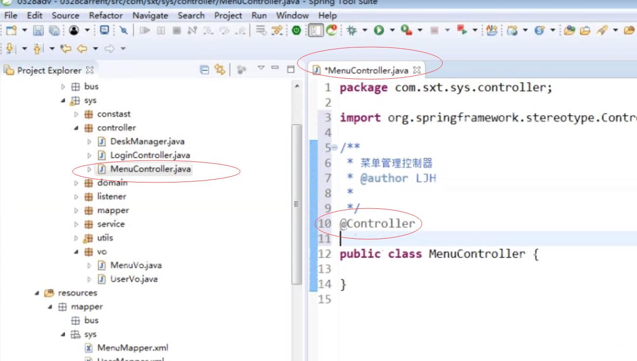
Task: Click the Step Return icon
Action: coord(239,30)
